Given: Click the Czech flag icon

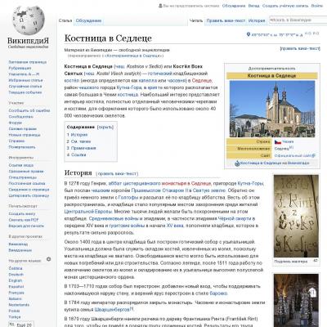Looking at the screenshot, I should point(278,141).
